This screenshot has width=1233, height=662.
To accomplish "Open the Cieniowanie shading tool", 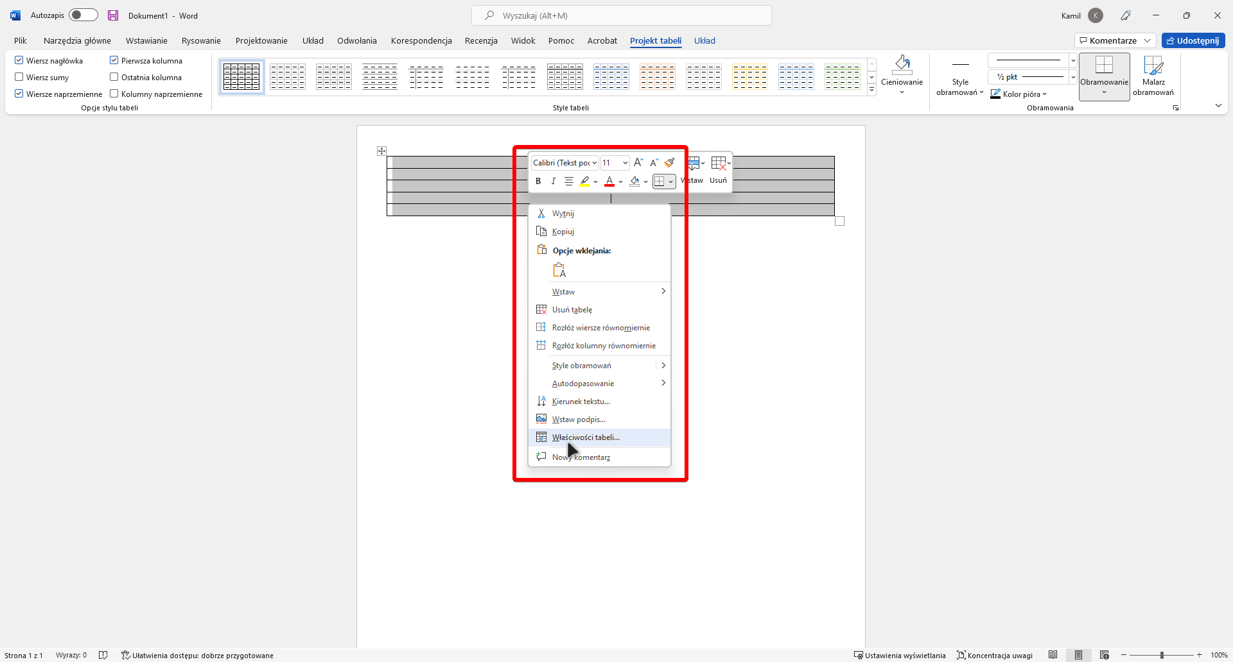I will (902, 75).
